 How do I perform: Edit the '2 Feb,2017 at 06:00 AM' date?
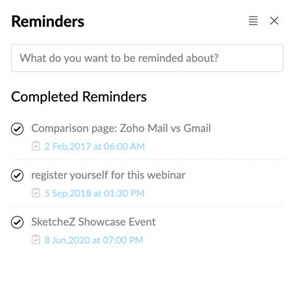point(95,147)
